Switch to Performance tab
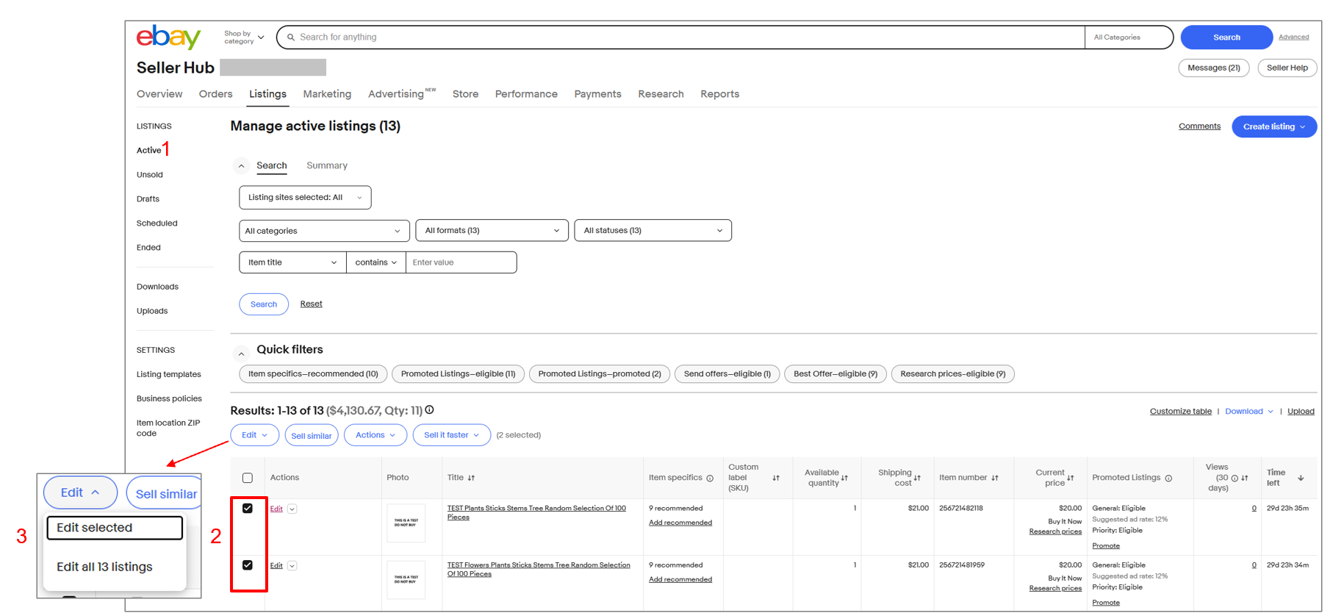The height and width of the screenshot is (616, 1330). pos(526,94)
